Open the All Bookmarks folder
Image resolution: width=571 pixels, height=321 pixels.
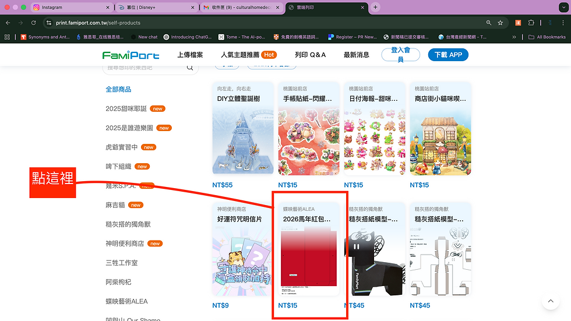(x=547, y=37)
